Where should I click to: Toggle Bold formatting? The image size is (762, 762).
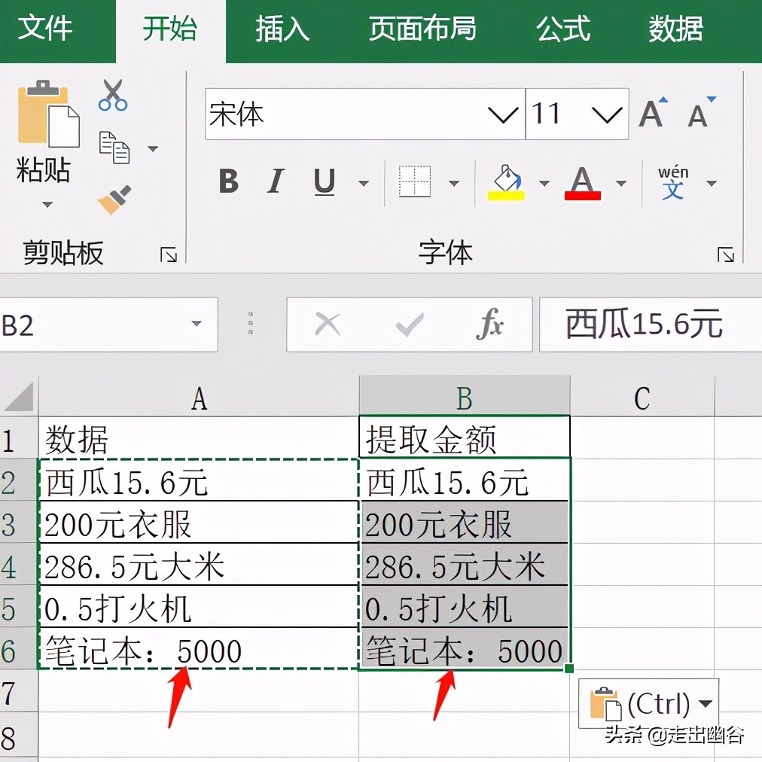[228, 181]
